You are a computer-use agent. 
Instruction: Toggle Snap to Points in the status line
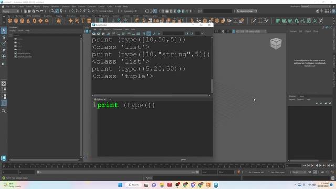tap(81, 11)
